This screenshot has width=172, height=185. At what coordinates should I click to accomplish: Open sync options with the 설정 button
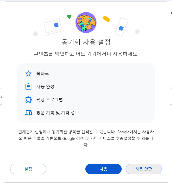(x=28, y=169)
